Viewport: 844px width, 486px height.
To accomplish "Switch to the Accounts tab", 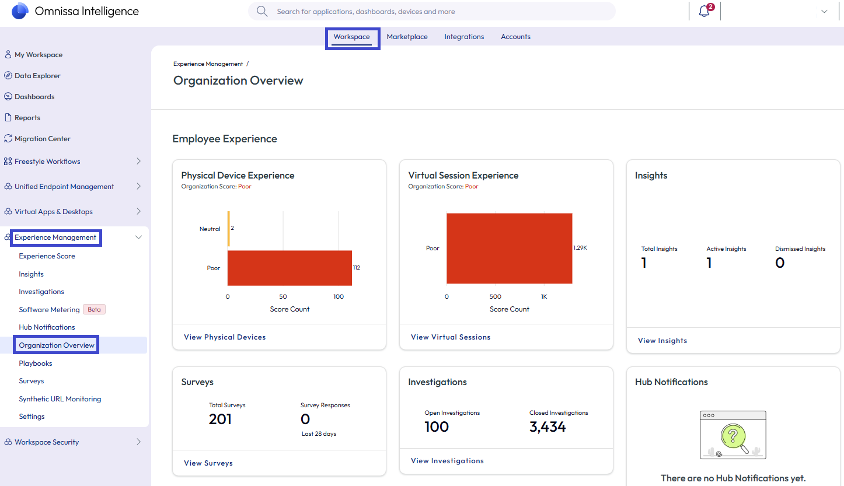I will pos(515,37).
